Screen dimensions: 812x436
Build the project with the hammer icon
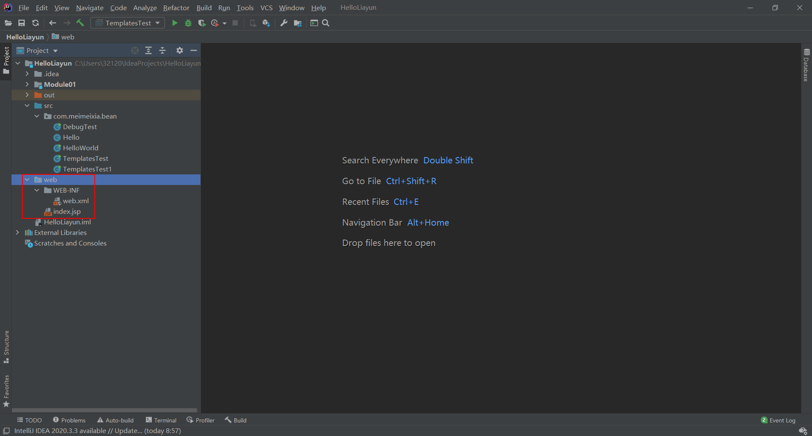point(80,23)
